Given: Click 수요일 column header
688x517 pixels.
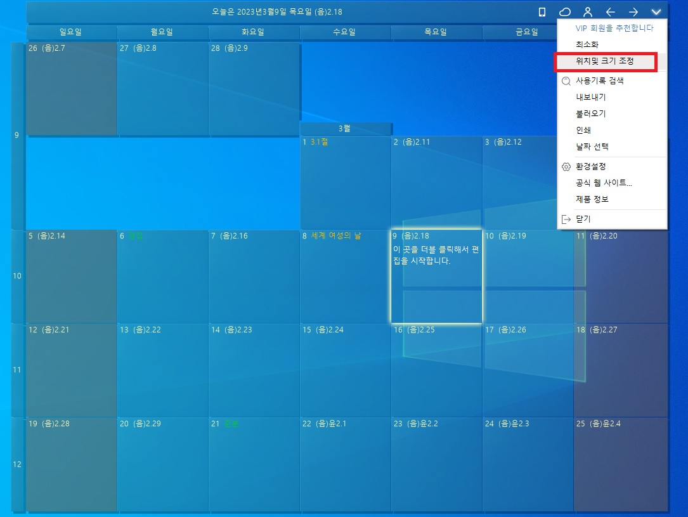Looking at the screenshot, I should tap(346, 32).
